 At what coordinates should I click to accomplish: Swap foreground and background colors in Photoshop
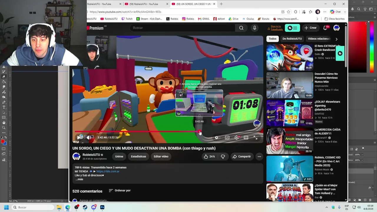(6, 138)
